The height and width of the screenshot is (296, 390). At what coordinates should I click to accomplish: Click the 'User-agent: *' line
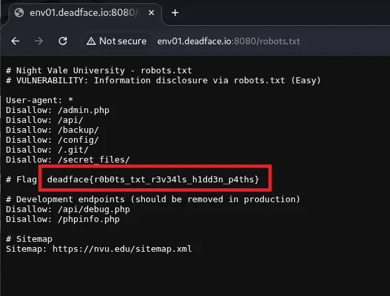tap(40, 100)
